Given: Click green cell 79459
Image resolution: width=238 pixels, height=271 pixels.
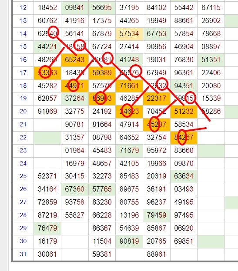Looking at the screenshot, I should pos(157,215).
